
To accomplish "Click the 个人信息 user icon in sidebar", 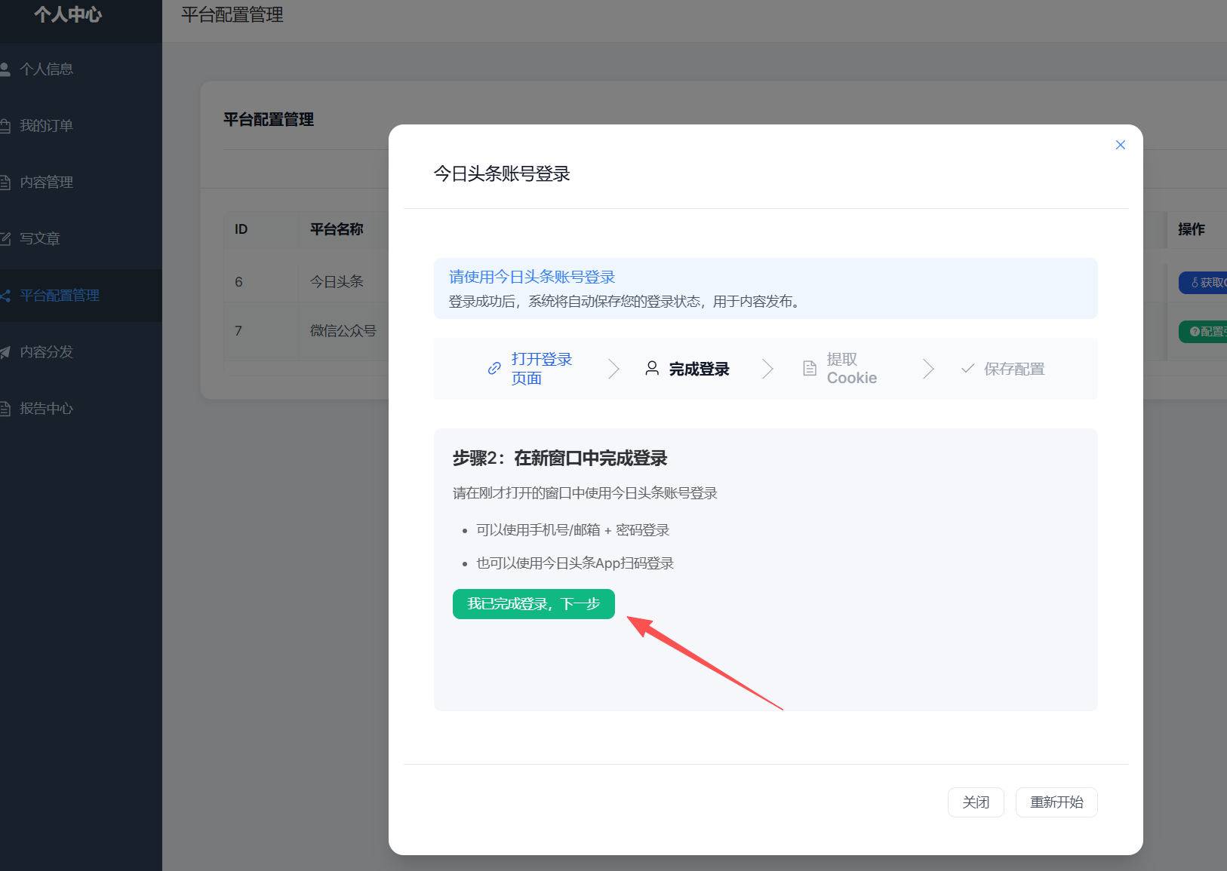I will tap(5, 69).
